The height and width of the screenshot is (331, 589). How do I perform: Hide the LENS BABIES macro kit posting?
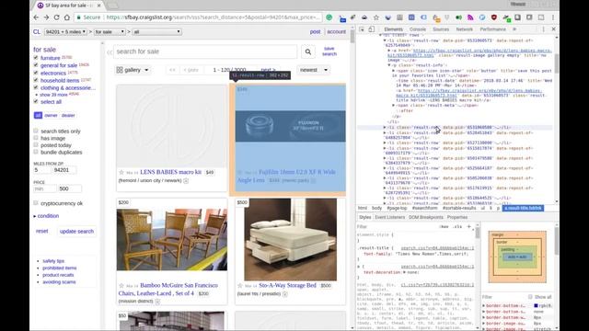tap(186, 181)
